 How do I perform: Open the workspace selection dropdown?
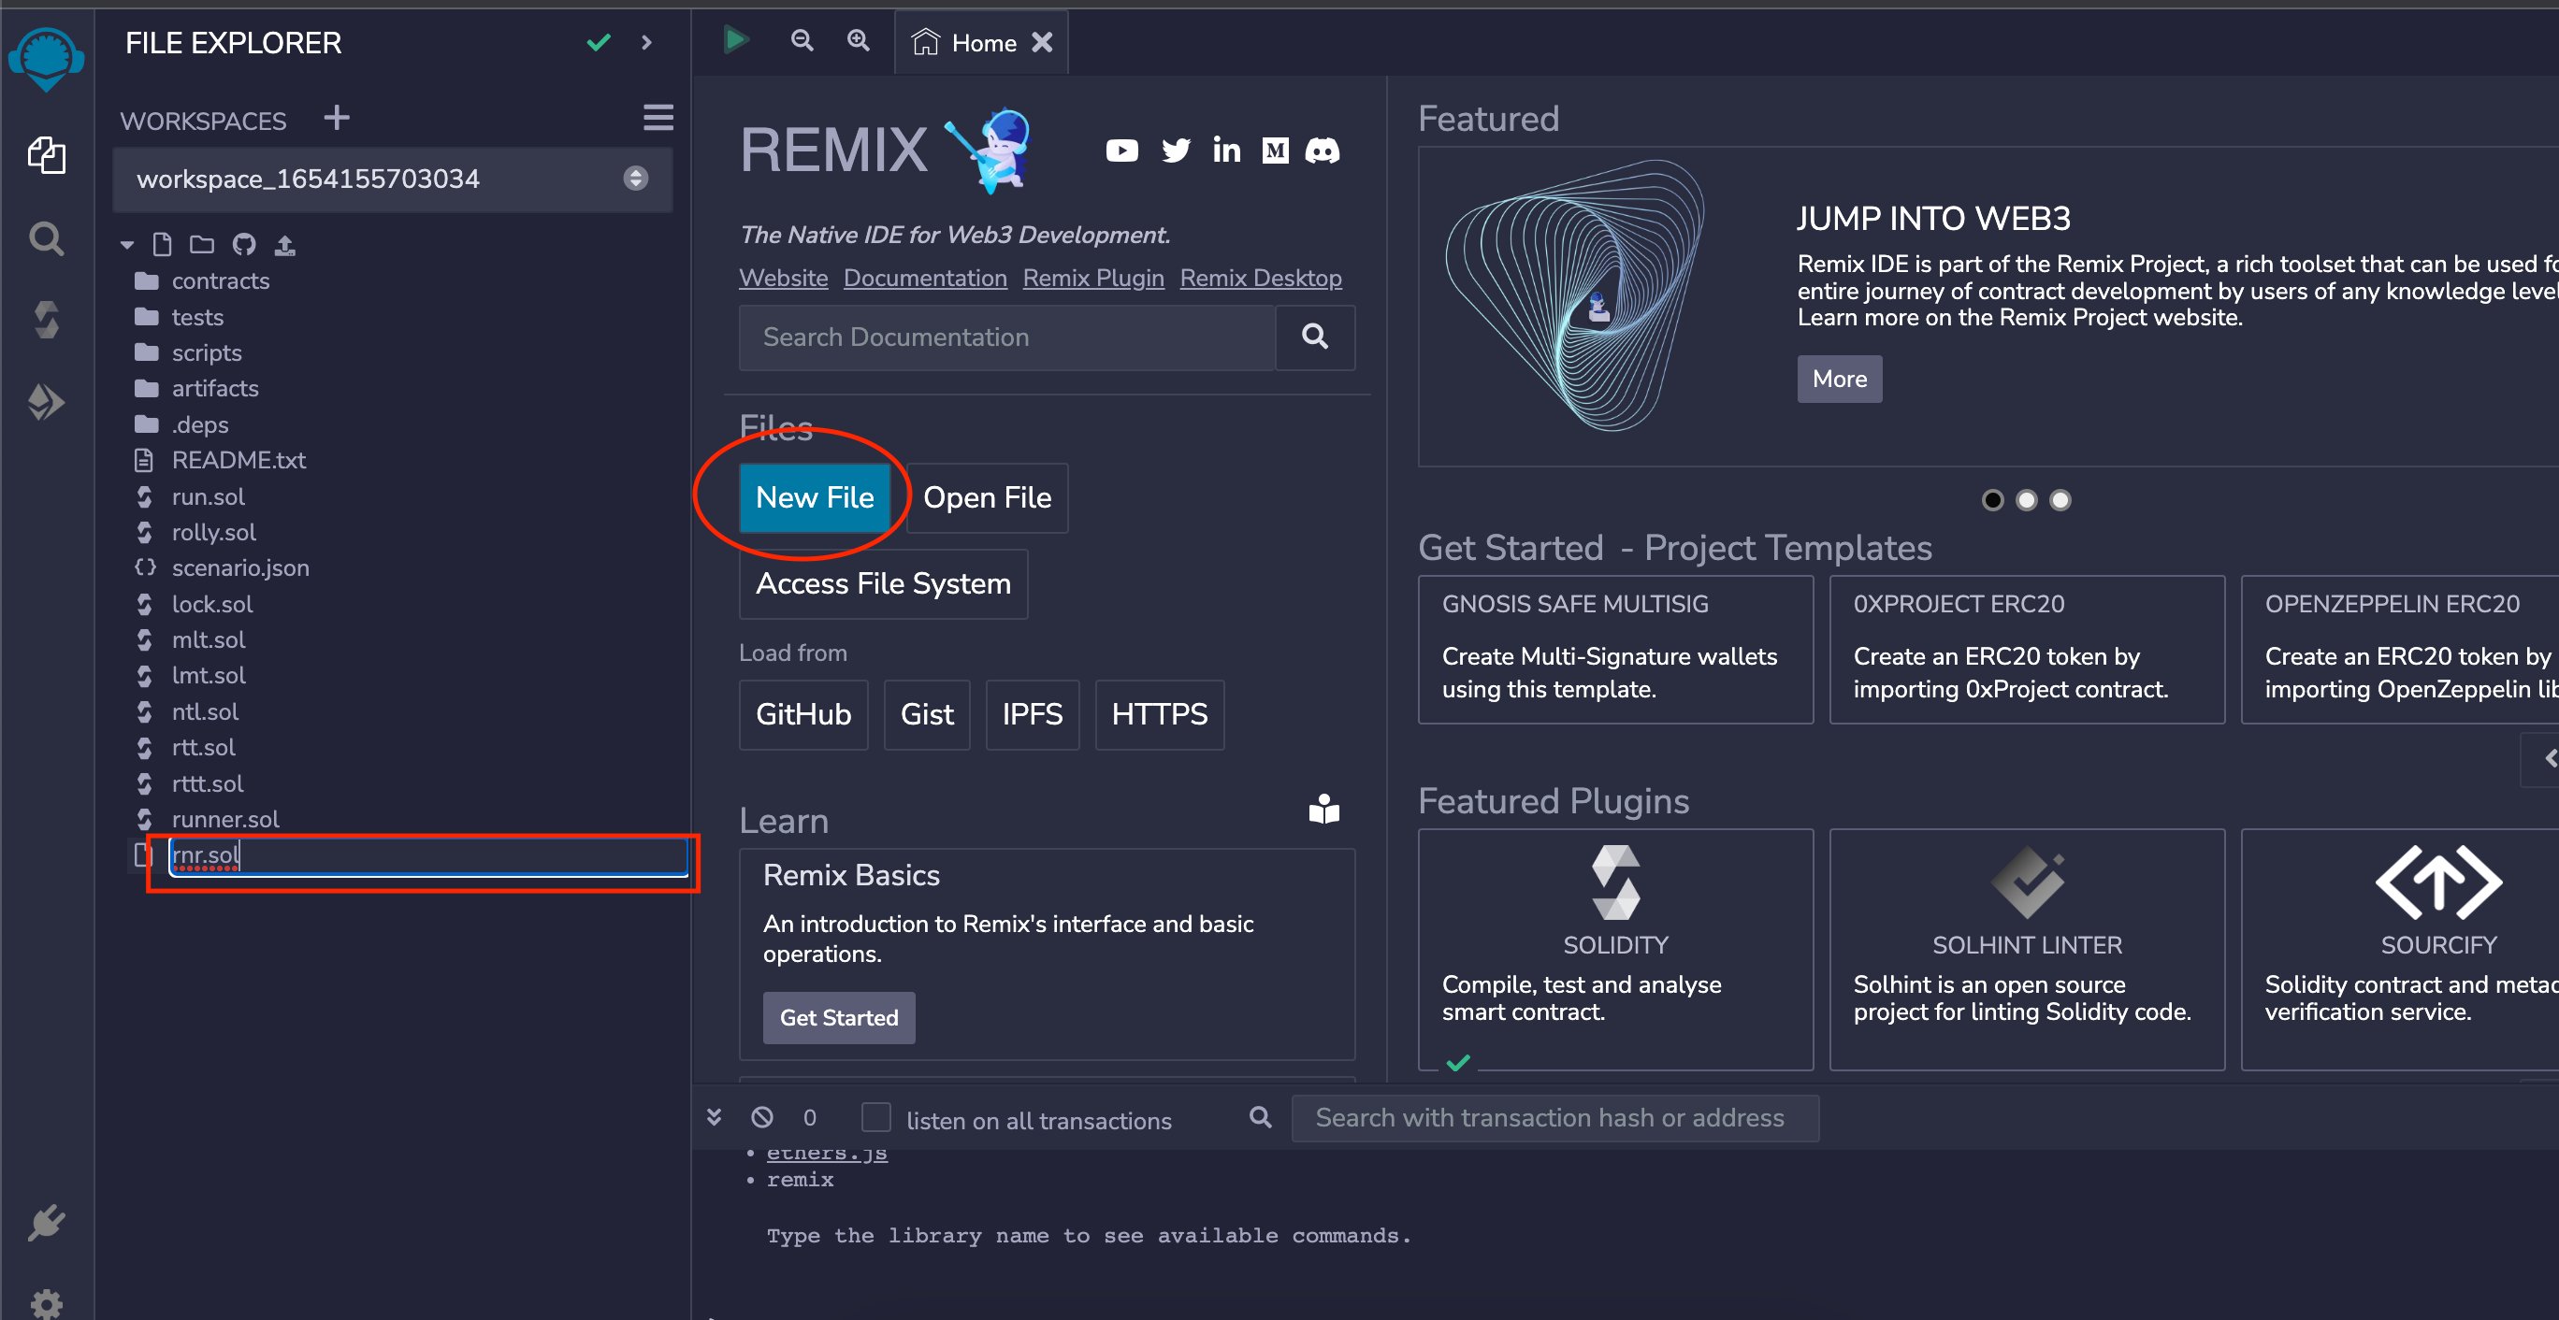[393, 179]
